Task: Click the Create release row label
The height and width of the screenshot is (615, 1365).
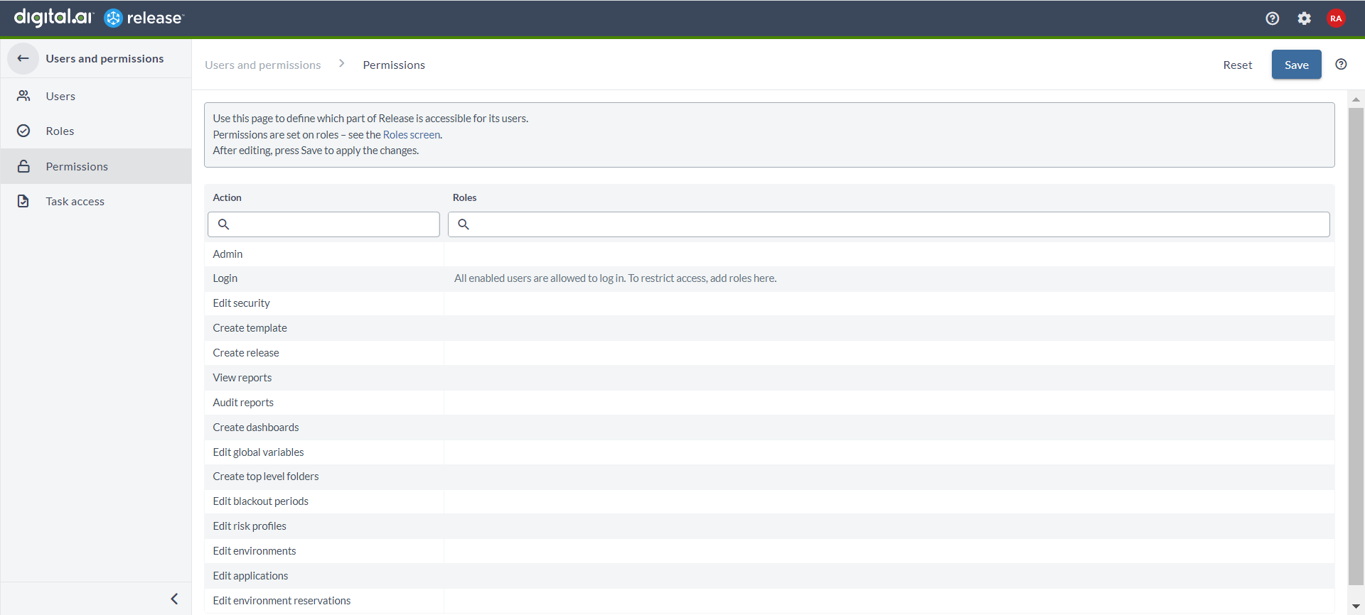Action: (x=246, y=353)
